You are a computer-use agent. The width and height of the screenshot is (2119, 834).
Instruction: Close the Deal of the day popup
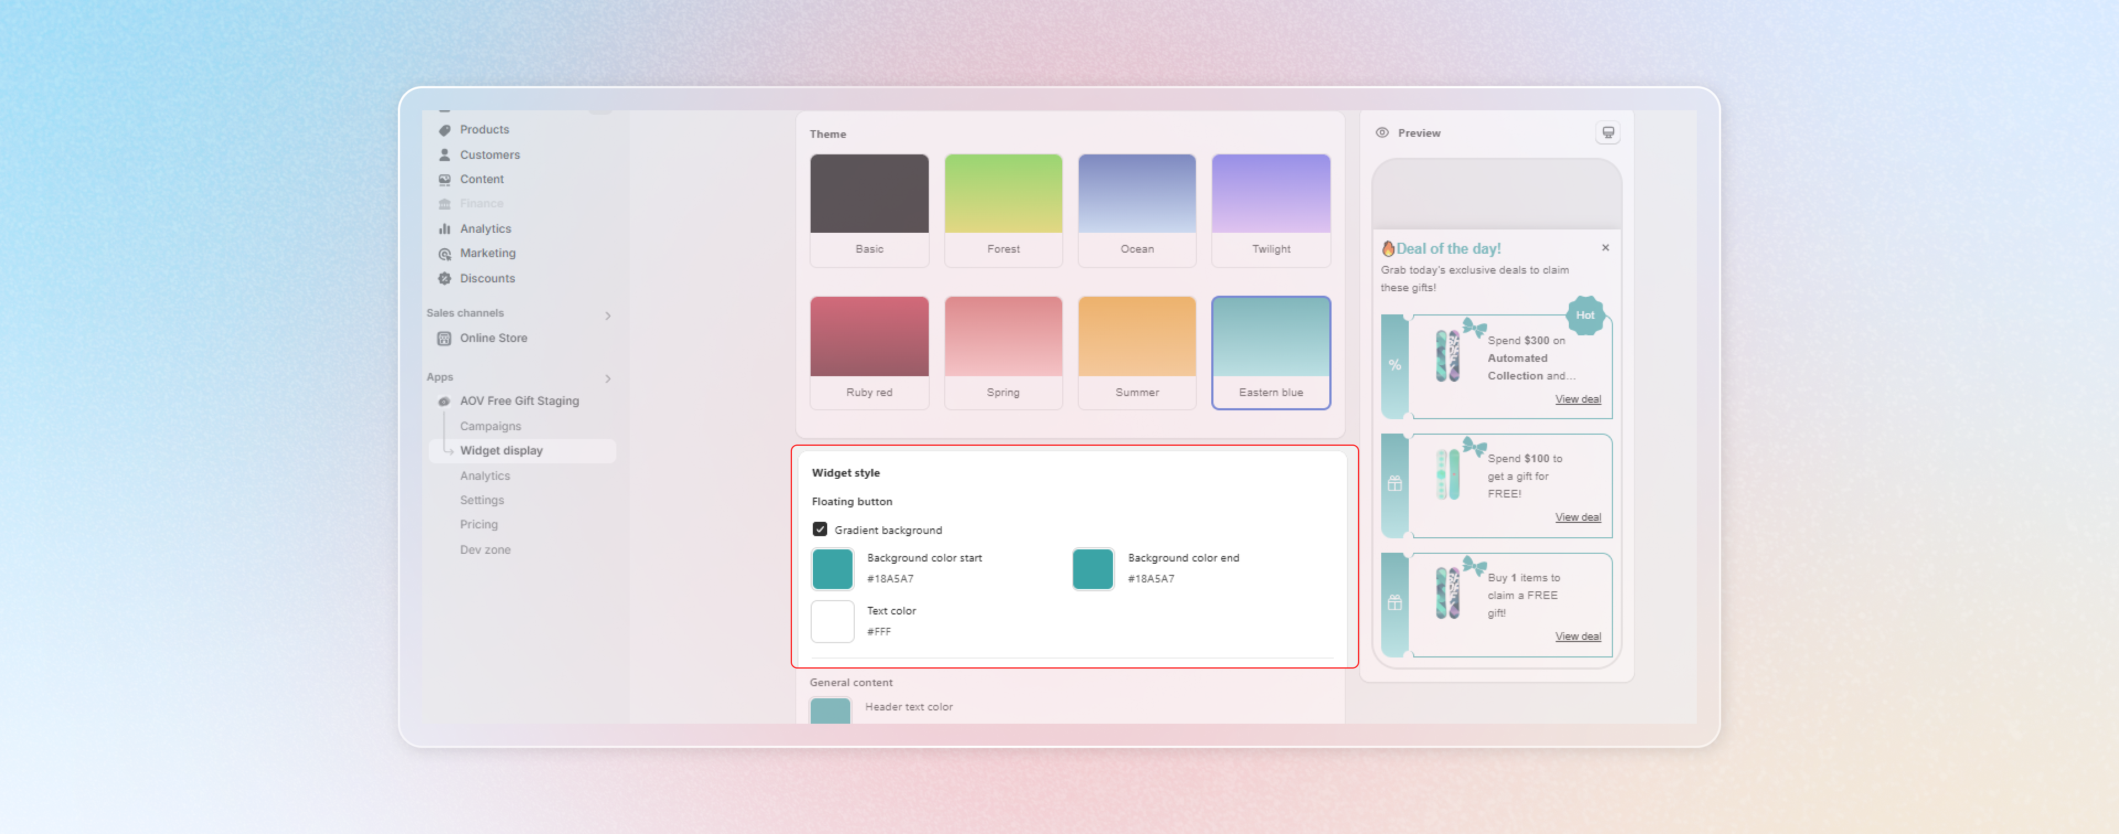tap(1605, 248)
